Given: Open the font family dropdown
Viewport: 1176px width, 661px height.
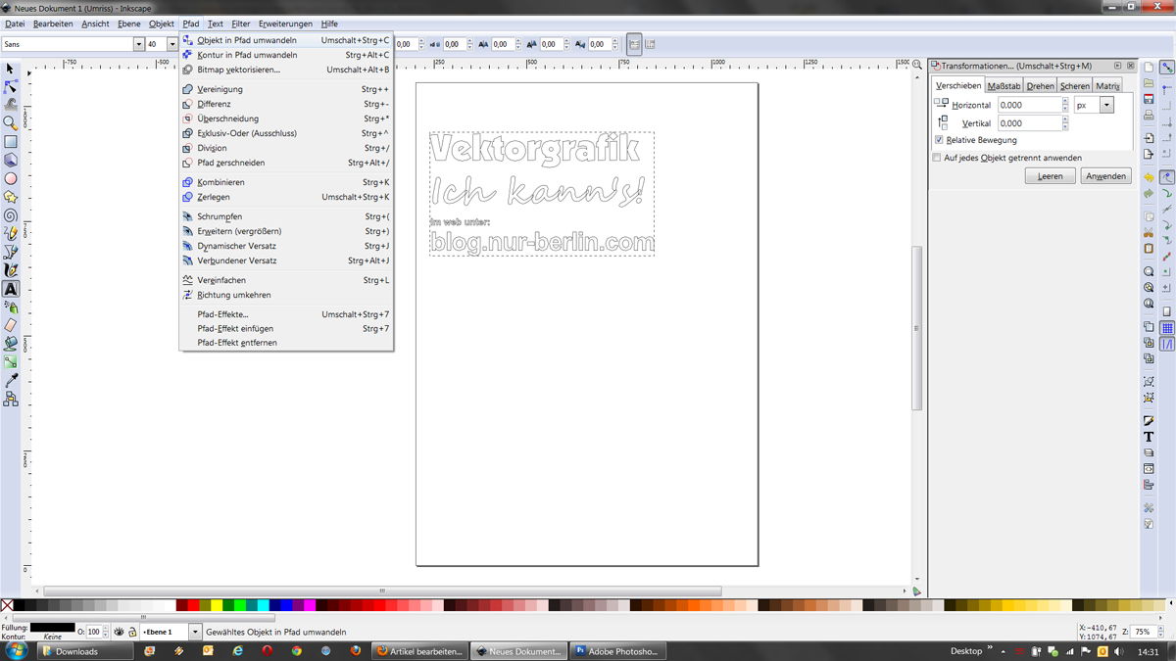Looking at the screenshot, I should pos(139,44).
